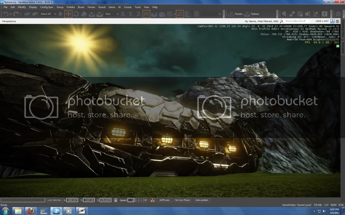Viewport: 345px width, 215px height.
Task: Toggle the AI/Physics simulation button
Action: click(x=164, y=200)
